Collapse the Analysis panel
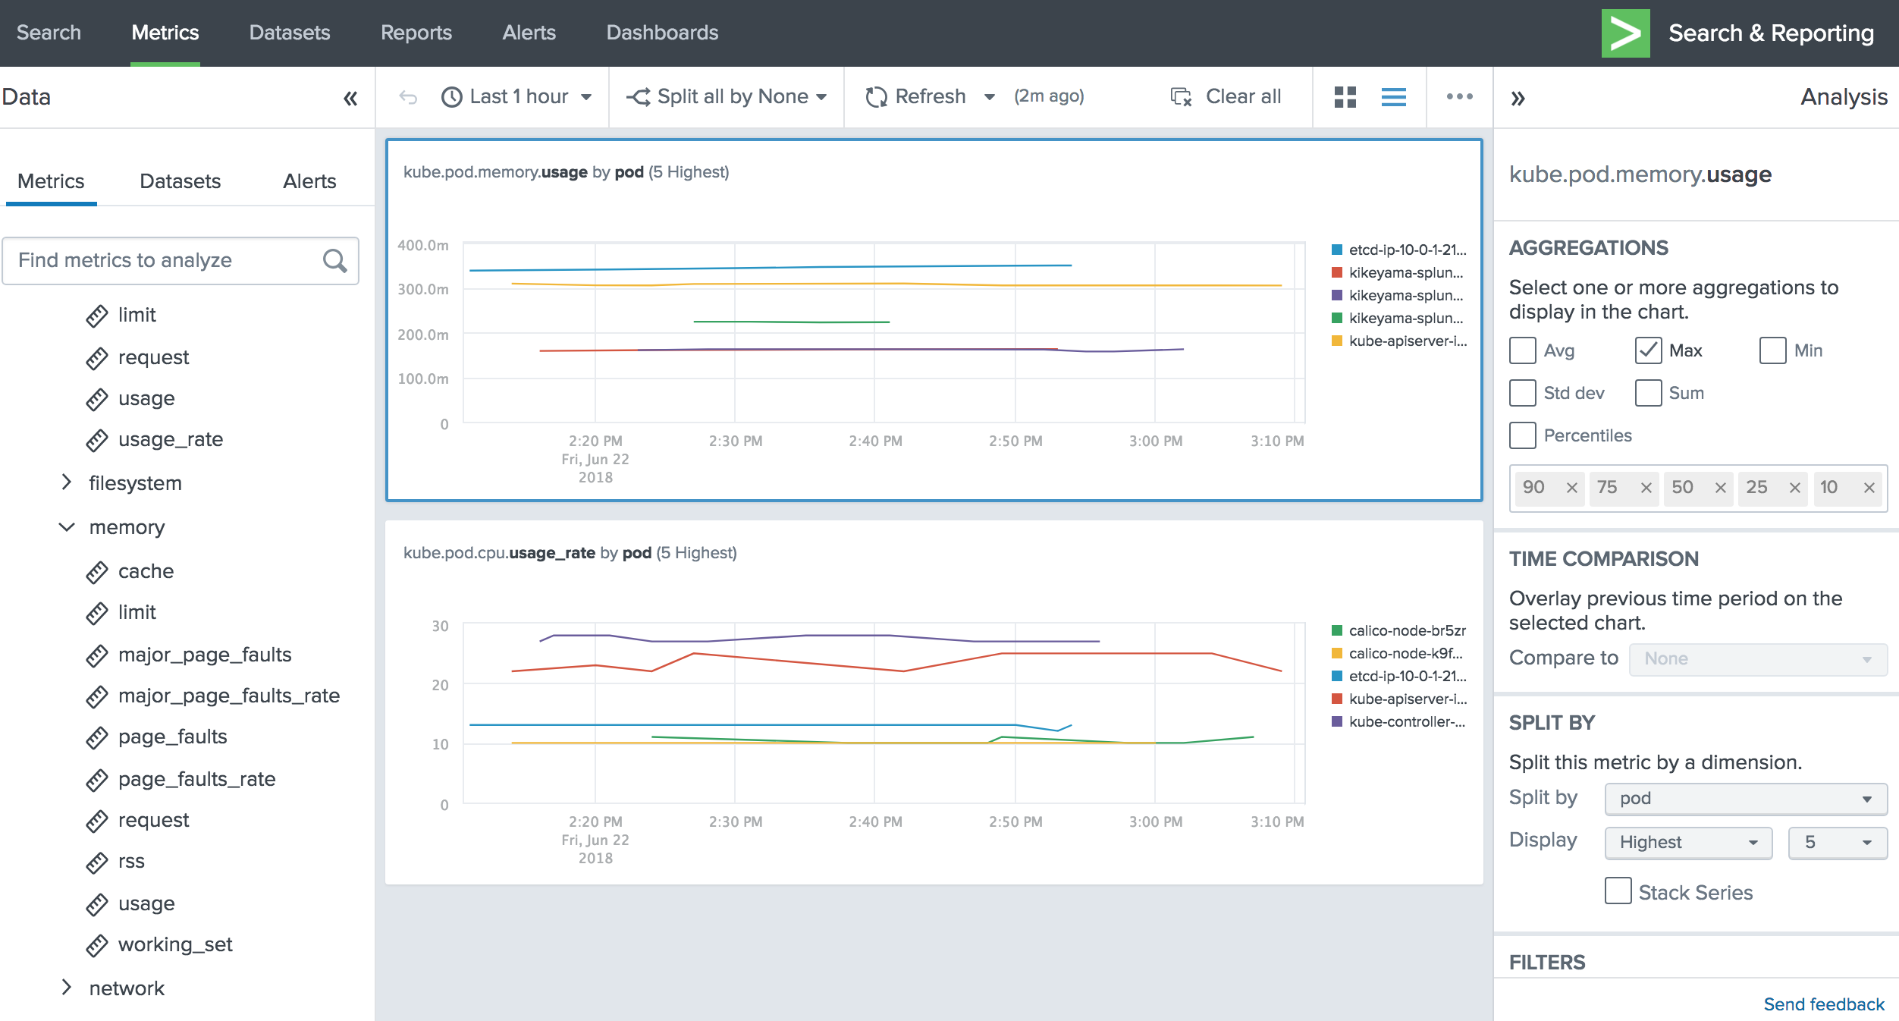The image size is (1899, 1021). [x=1519, y=98]
